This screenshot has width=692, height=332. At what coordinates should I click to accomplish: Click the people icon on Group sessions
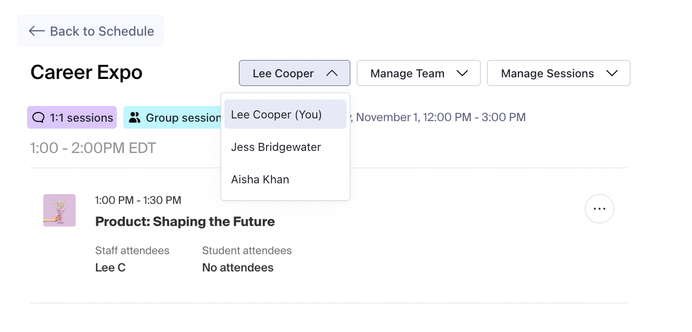point(135,117)
